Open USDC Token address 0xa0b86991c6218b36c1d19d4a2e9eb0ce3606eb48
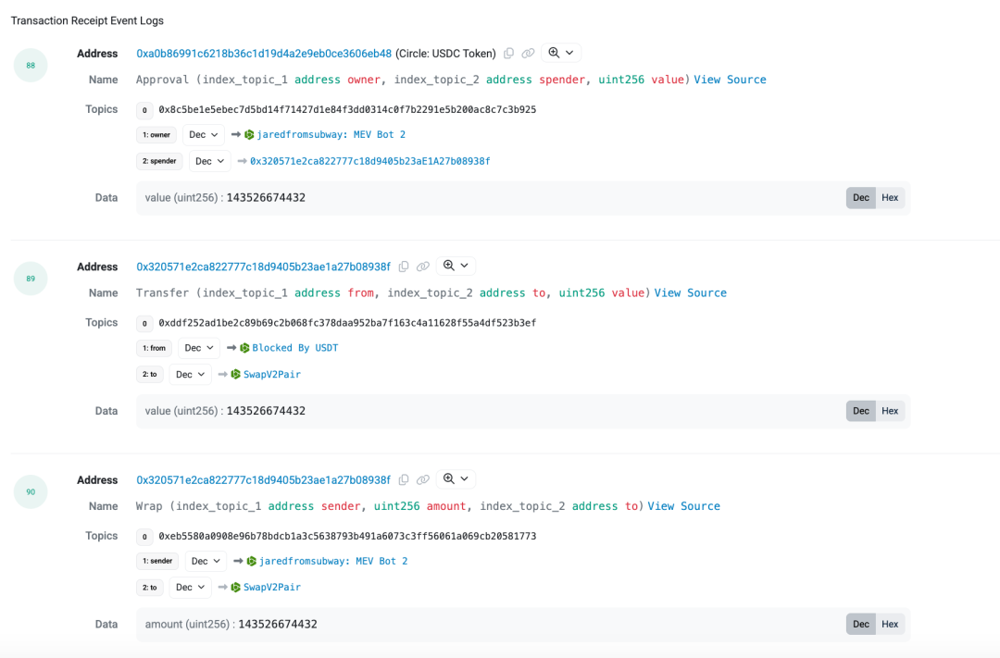1000x658 pixels. [264, 54]
